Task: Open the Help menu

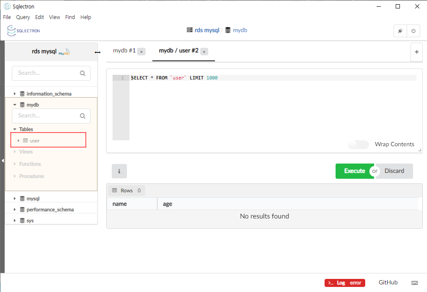Action: pos(85,17)
